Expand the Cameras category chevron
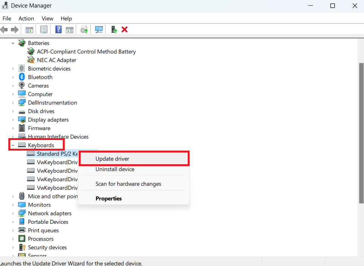Screen dimensions: 364x266 [x=13, y=86]
